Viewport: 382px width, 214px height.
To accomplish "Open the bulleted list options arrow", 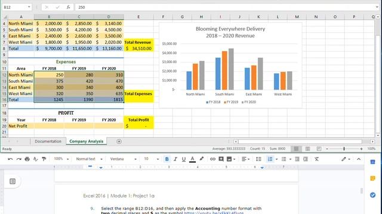I will [x=290, y=159].
